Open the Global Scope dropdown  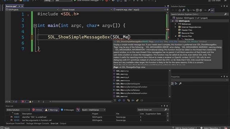(86, 10)
